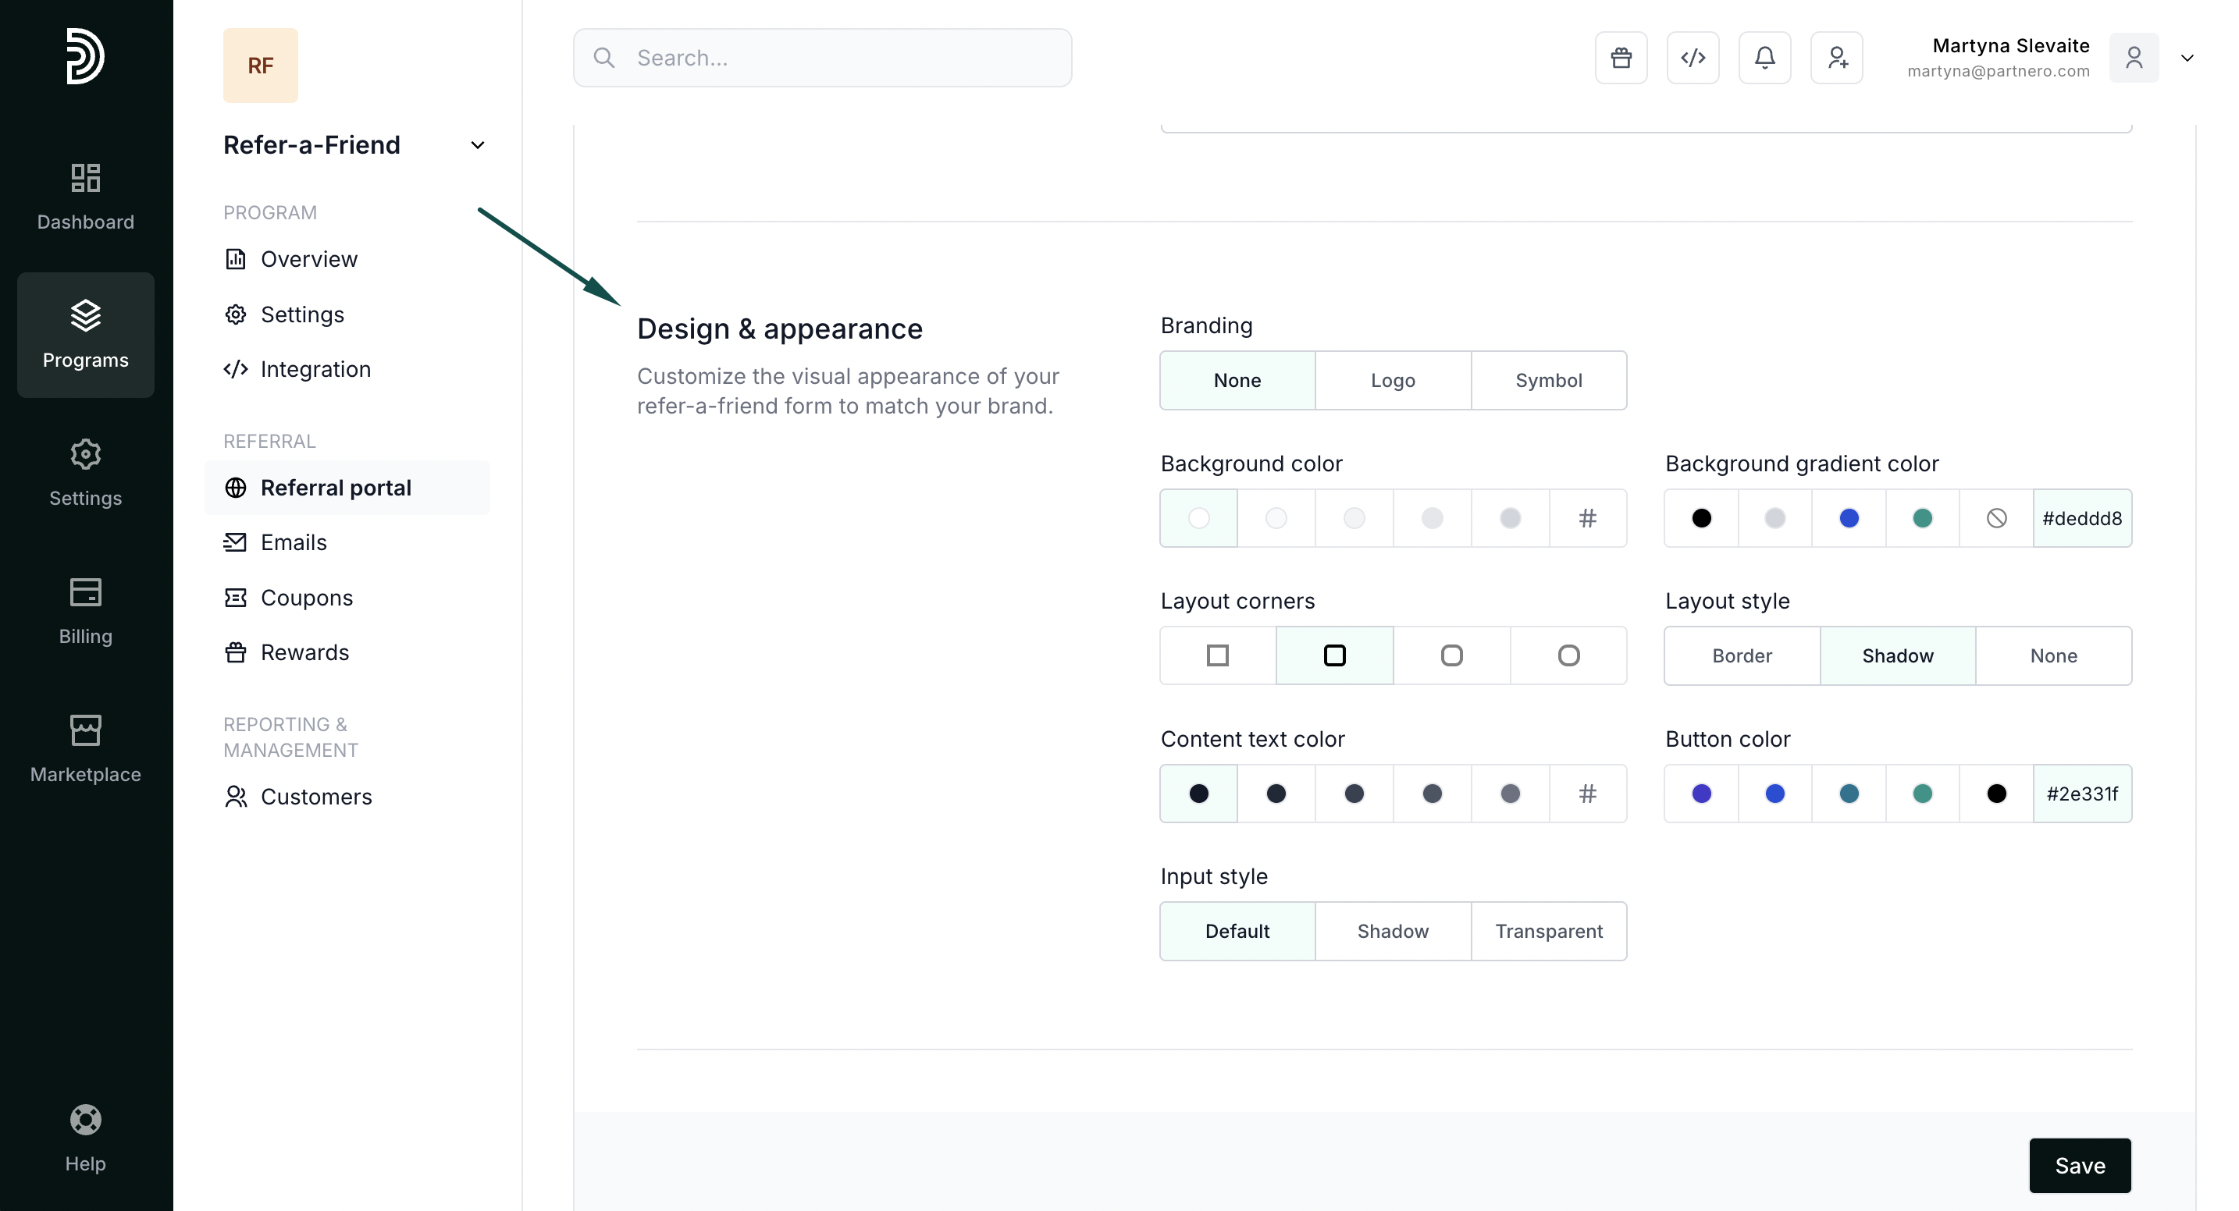The image size is (2239, 1211).
Task: Pick the teal green Button color swatch
Action: (x=1922, y=793)
